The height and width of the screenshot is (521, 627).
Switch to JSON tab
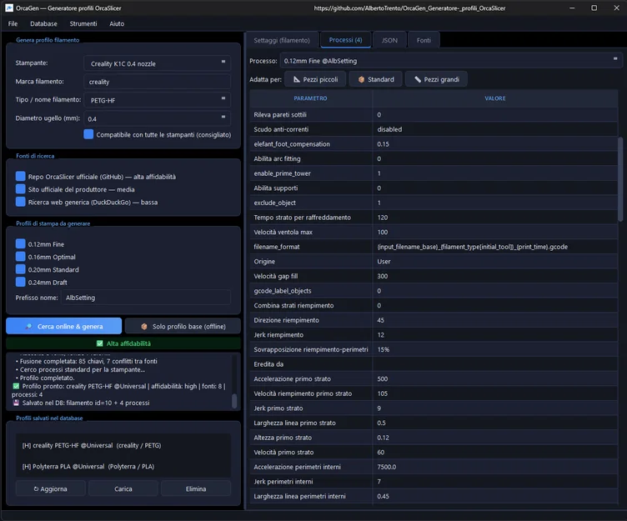(x=389, y=40)
